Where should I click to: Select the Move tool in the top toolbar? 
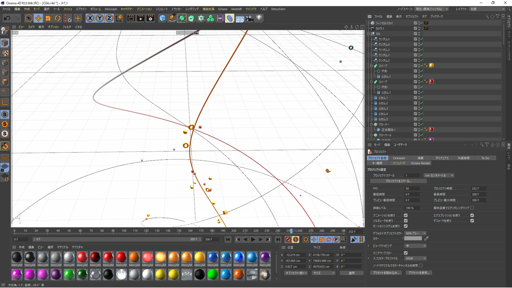[38, 18]
